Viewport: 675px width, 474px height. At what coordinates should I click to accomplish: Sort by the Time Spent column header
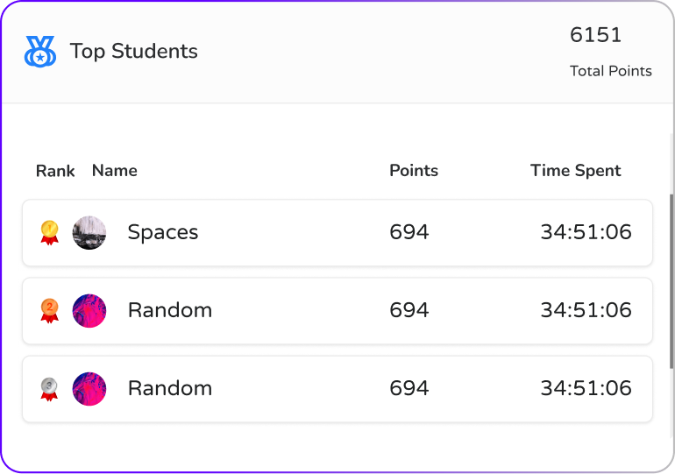[576, 171]
